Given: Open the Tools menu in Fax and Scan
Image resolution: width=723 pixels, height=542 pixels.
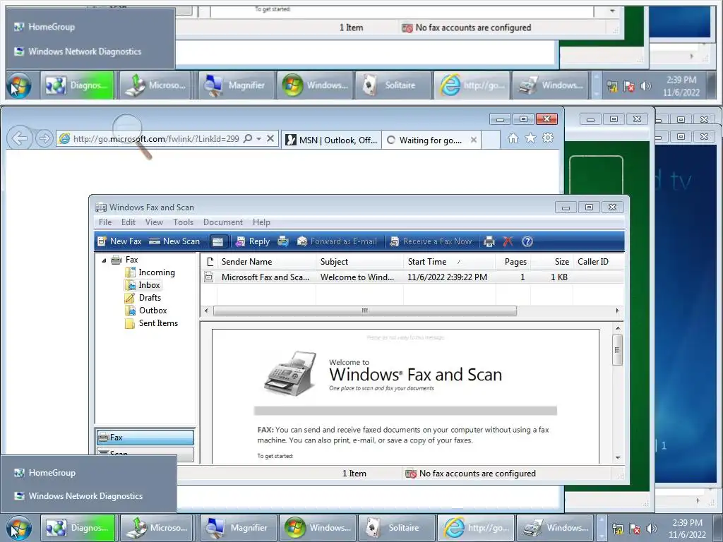Looking at the screenshot, I should [x=183, y=222].
